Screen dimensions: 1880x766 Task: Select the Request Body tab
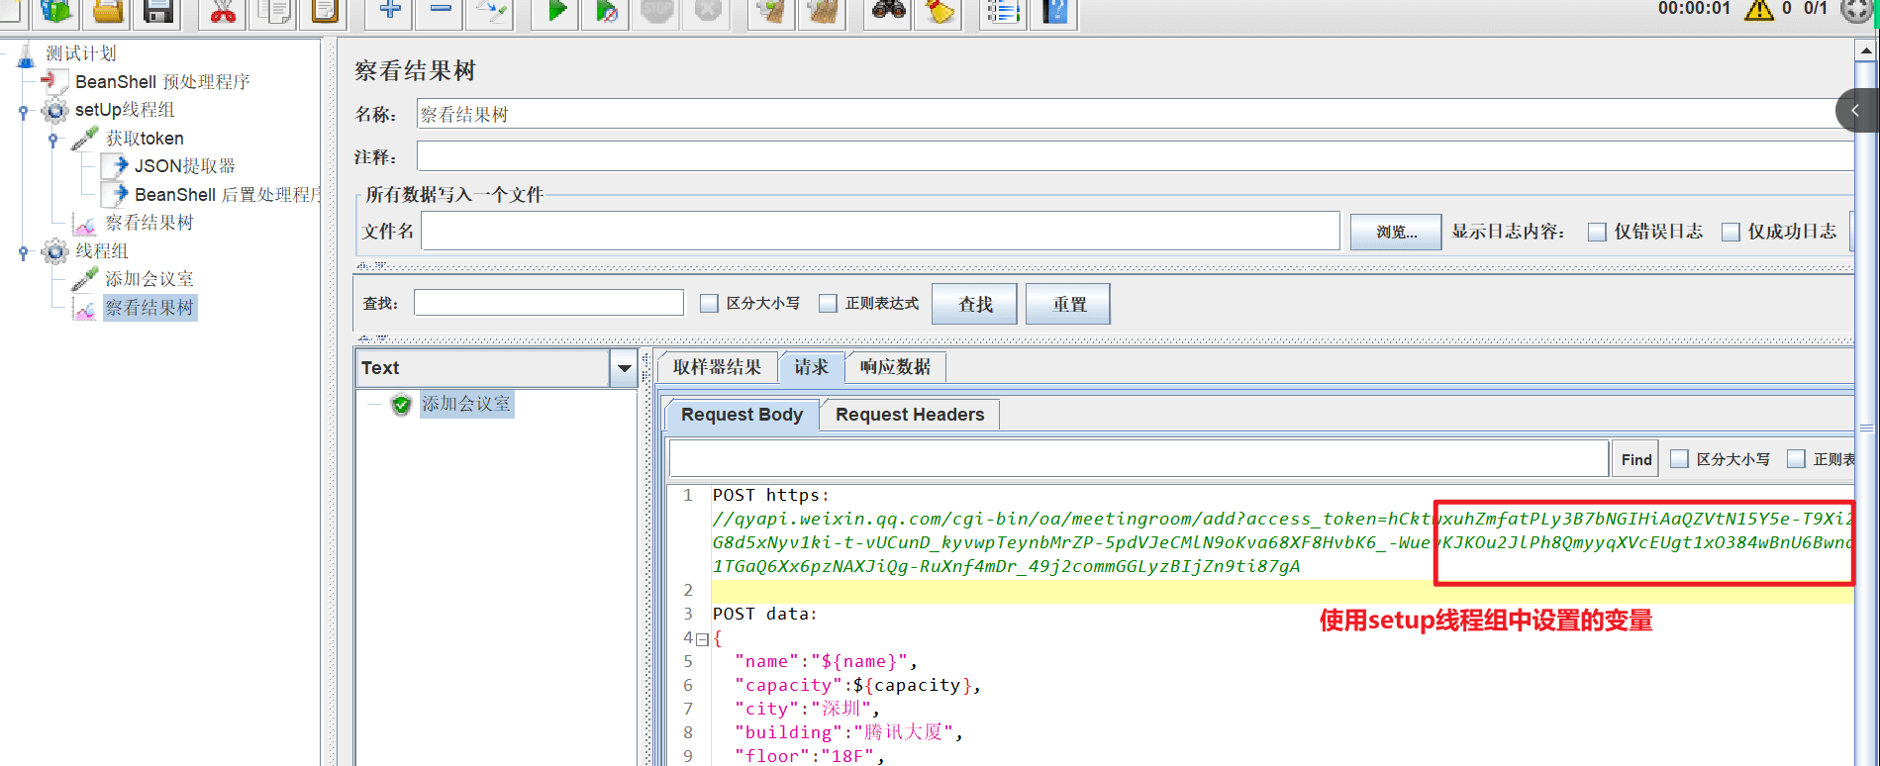pos(742,415)
